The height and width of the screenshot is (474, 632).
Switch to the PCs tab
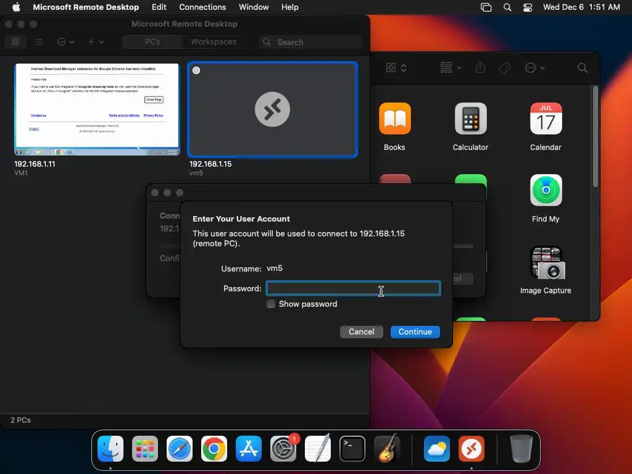point(152,42)
